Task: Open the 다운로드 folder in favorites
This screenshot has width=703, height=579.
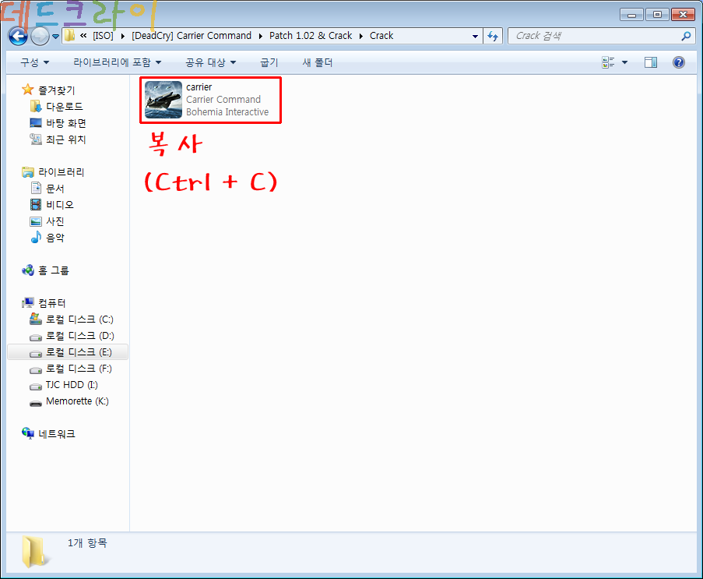Action: (64, 106)
